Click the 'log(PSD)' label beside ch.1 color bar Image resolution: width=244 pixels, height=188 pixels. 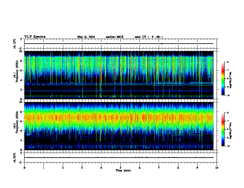tap(231, 80)
